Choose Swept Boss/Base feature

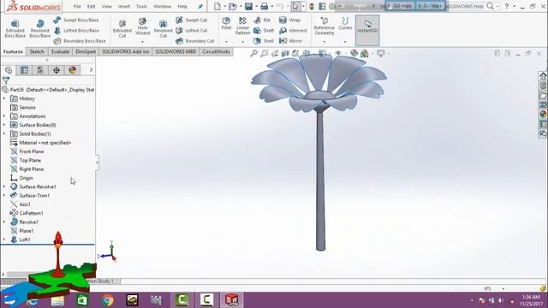pos(76,21)
